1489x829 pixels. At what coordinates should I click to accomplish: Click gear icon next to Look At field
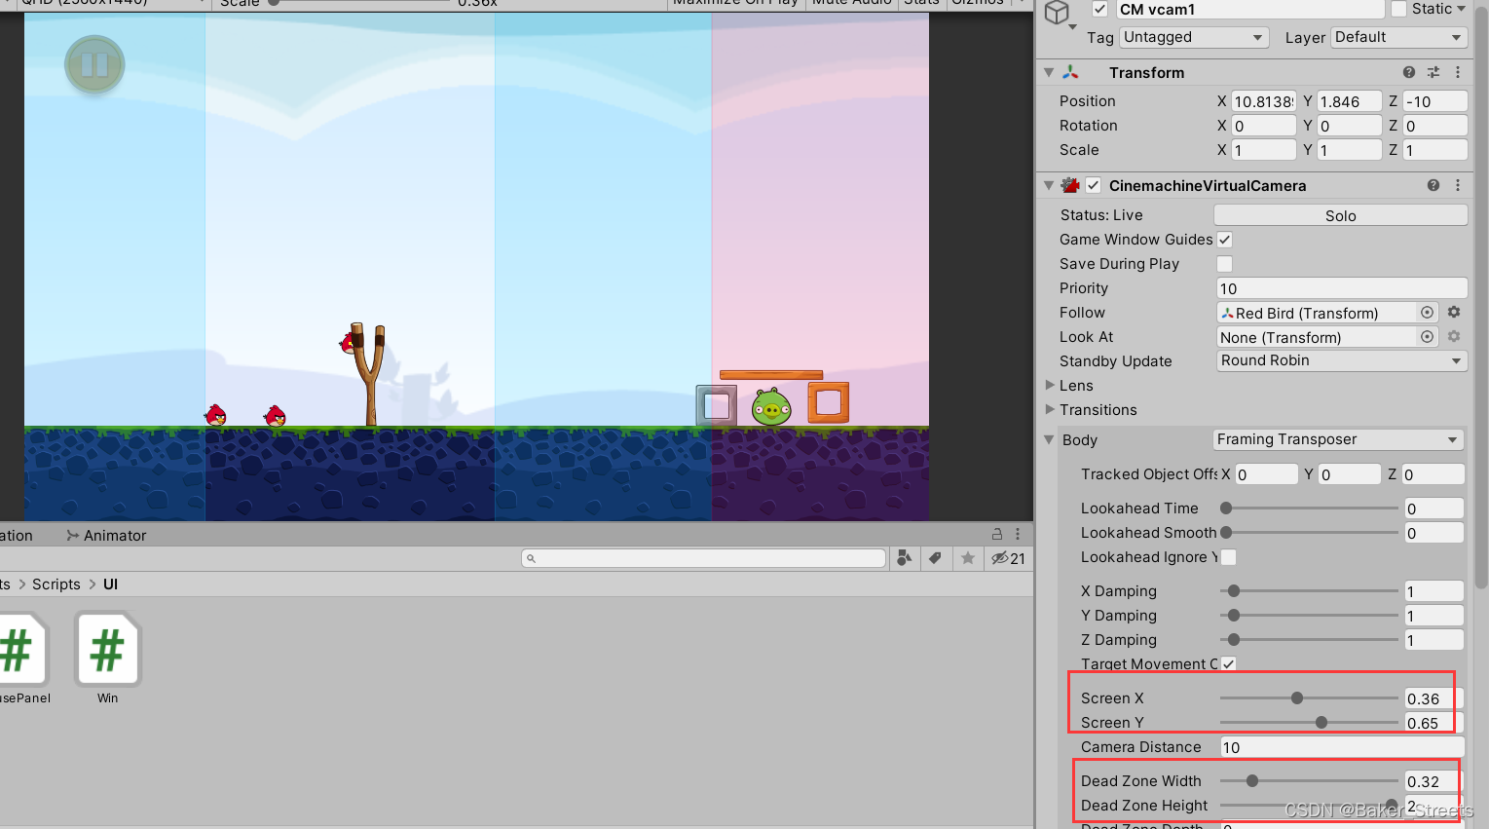tap(1454, 336)
